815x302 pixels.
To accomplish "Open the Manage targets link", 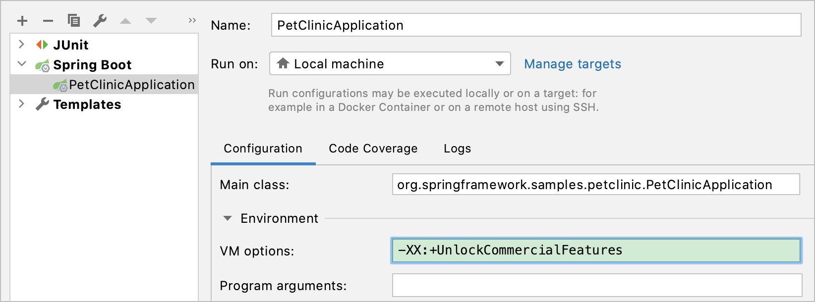I will tap(573, 64).
